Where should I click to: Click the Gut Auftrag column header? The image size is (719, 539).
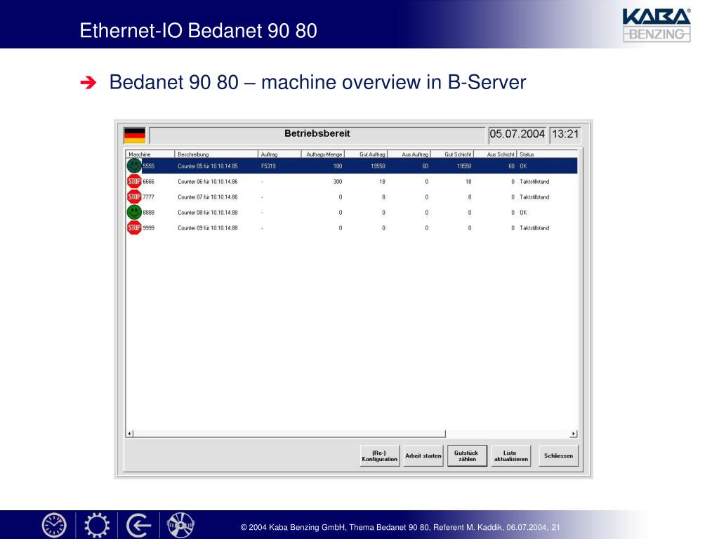pos(366,154)
